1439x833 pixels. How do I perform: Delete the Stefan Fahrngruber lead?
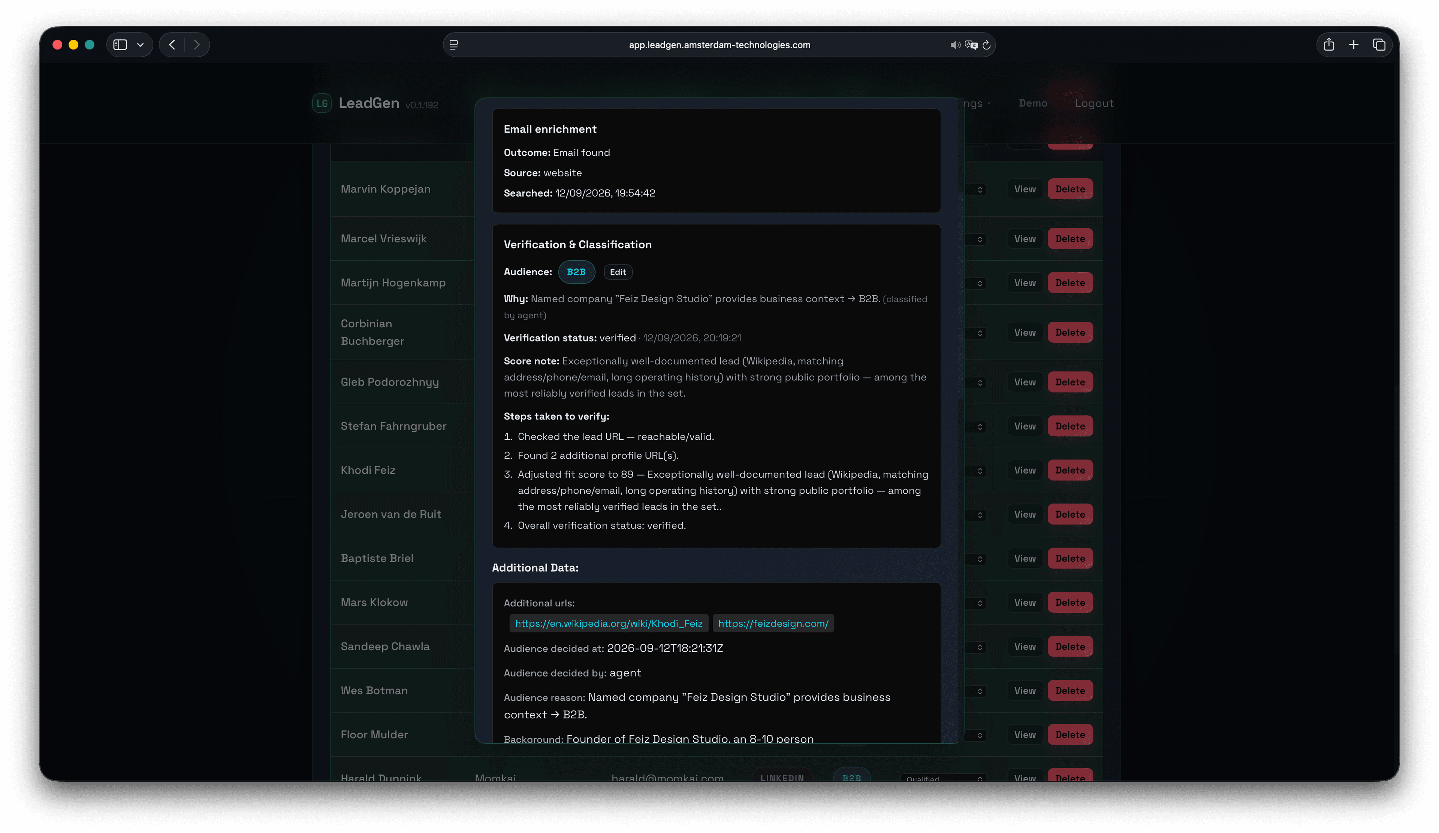tap(1070, 426)
